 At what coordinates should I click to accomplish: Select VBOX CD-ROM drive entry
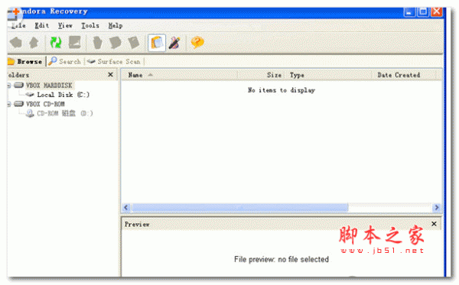(45, 104)
